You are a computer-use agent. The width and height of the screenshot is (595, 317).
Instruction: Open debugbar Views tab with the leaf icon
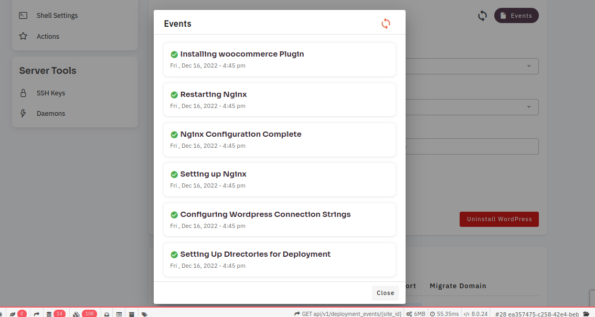pyautogui.click(x=13, y=314)
